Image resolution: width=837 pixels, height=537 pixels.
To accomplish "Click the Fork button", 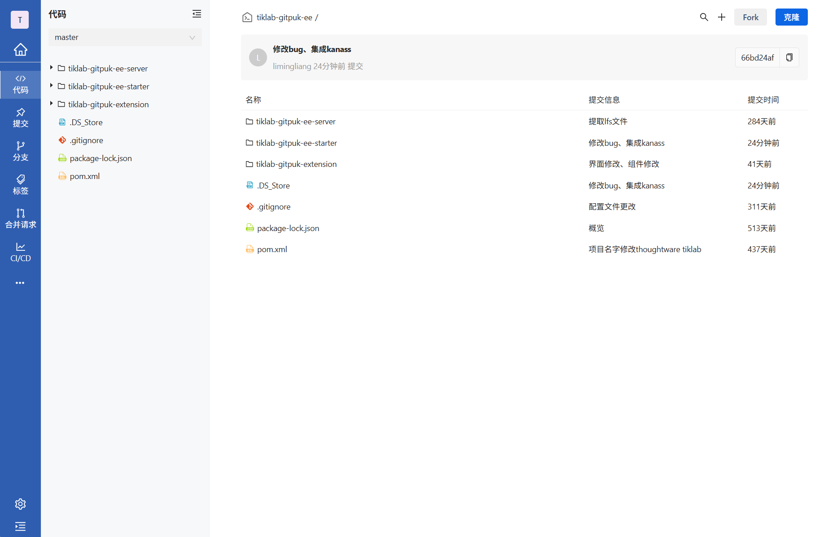I will tap(750, 17).
